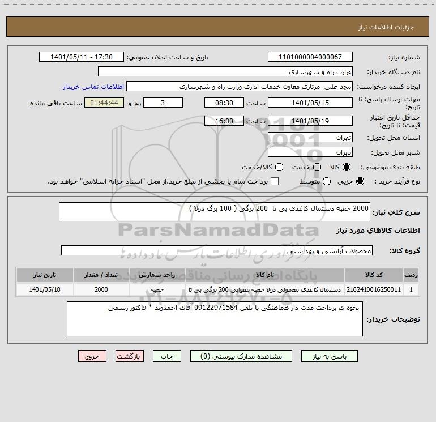Click the شرح کلی نیاز label

click(396, 212)
